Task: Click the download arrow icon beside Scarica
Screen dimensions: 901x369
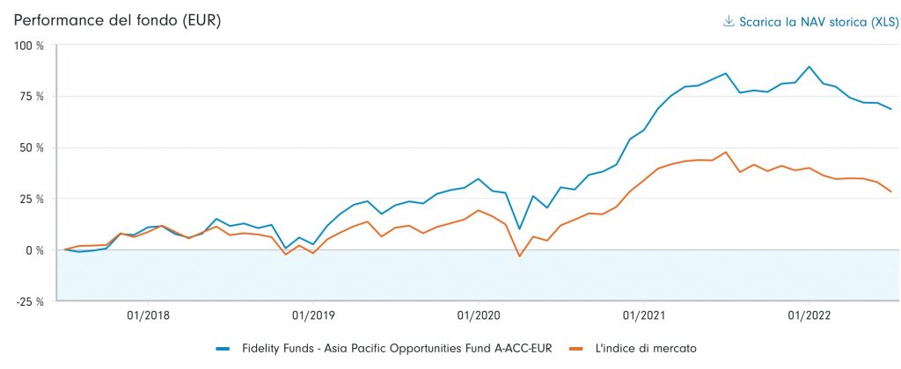Action: tap(729, 22)
